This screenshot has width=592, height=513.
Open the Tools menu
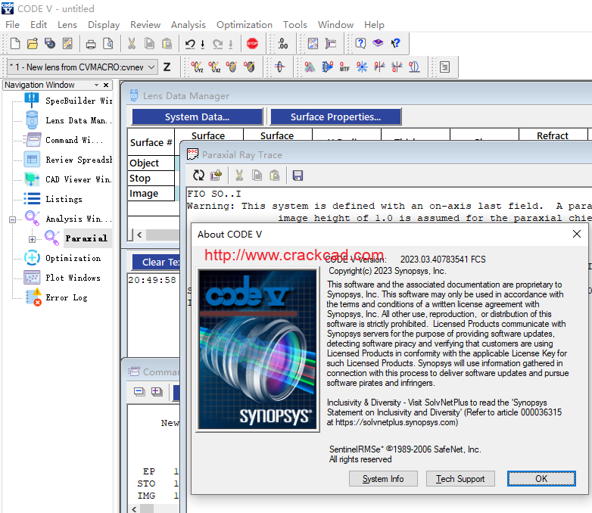click(x=295, y=25)
